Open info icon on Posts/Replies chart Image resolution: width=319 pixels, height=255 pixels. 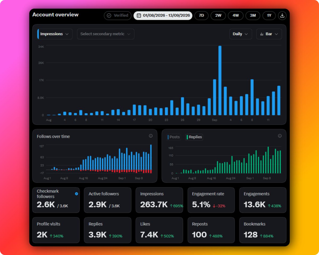(280, 136)
